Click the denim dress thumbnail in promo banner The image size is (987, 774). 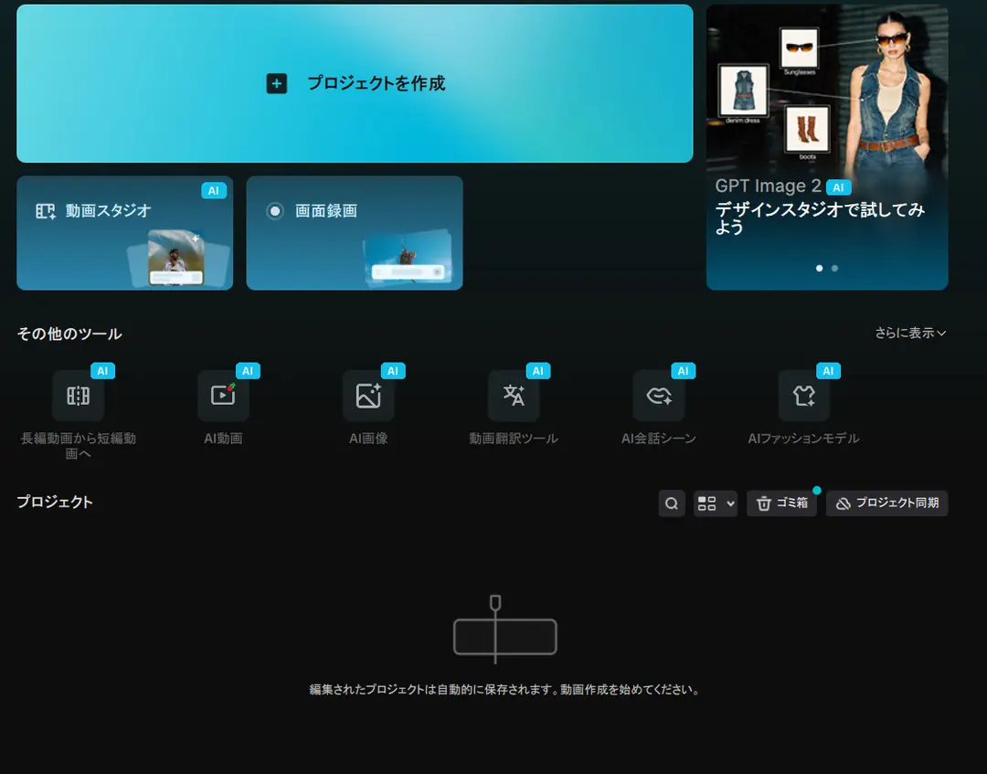(x=743, y=90)
